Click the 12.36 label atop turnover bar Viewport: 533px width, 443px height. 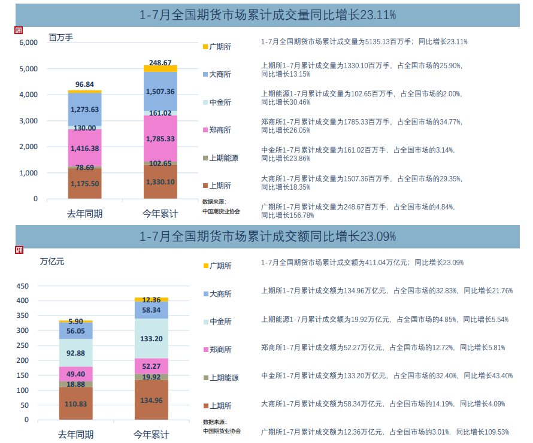tap(152, 300)
